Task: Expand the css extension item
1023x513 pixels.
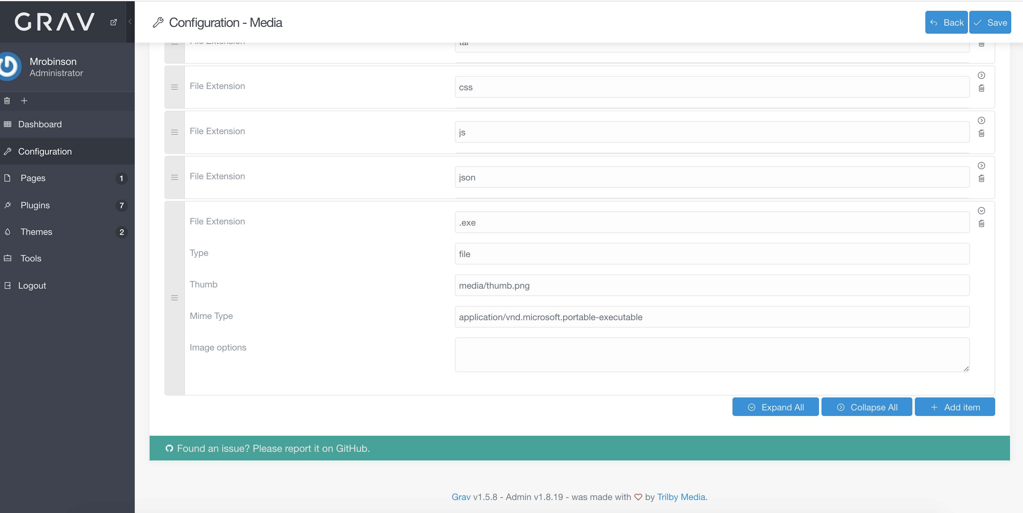Action: tap(981, 75)
